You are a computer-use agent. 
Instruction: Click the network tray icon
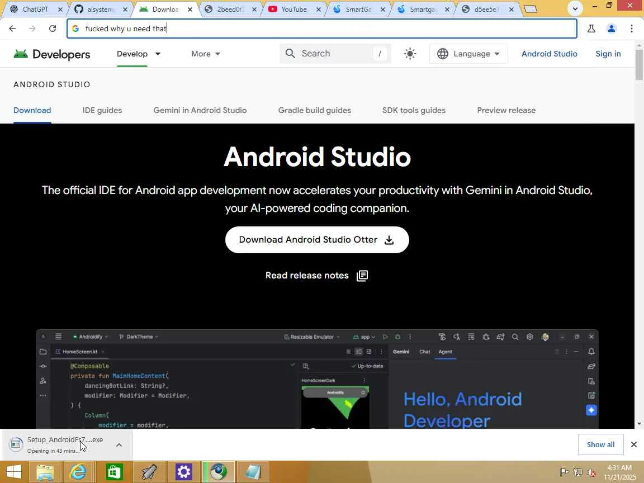pyautogui.click(x=578, y=472)
